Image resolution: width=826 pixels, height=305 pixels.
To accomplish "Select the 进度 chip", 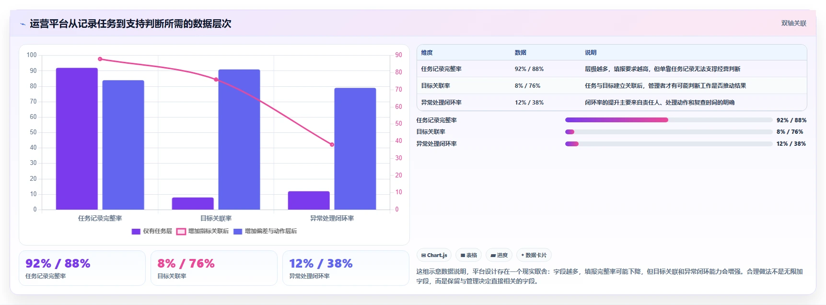I will (x=499, y=255).
